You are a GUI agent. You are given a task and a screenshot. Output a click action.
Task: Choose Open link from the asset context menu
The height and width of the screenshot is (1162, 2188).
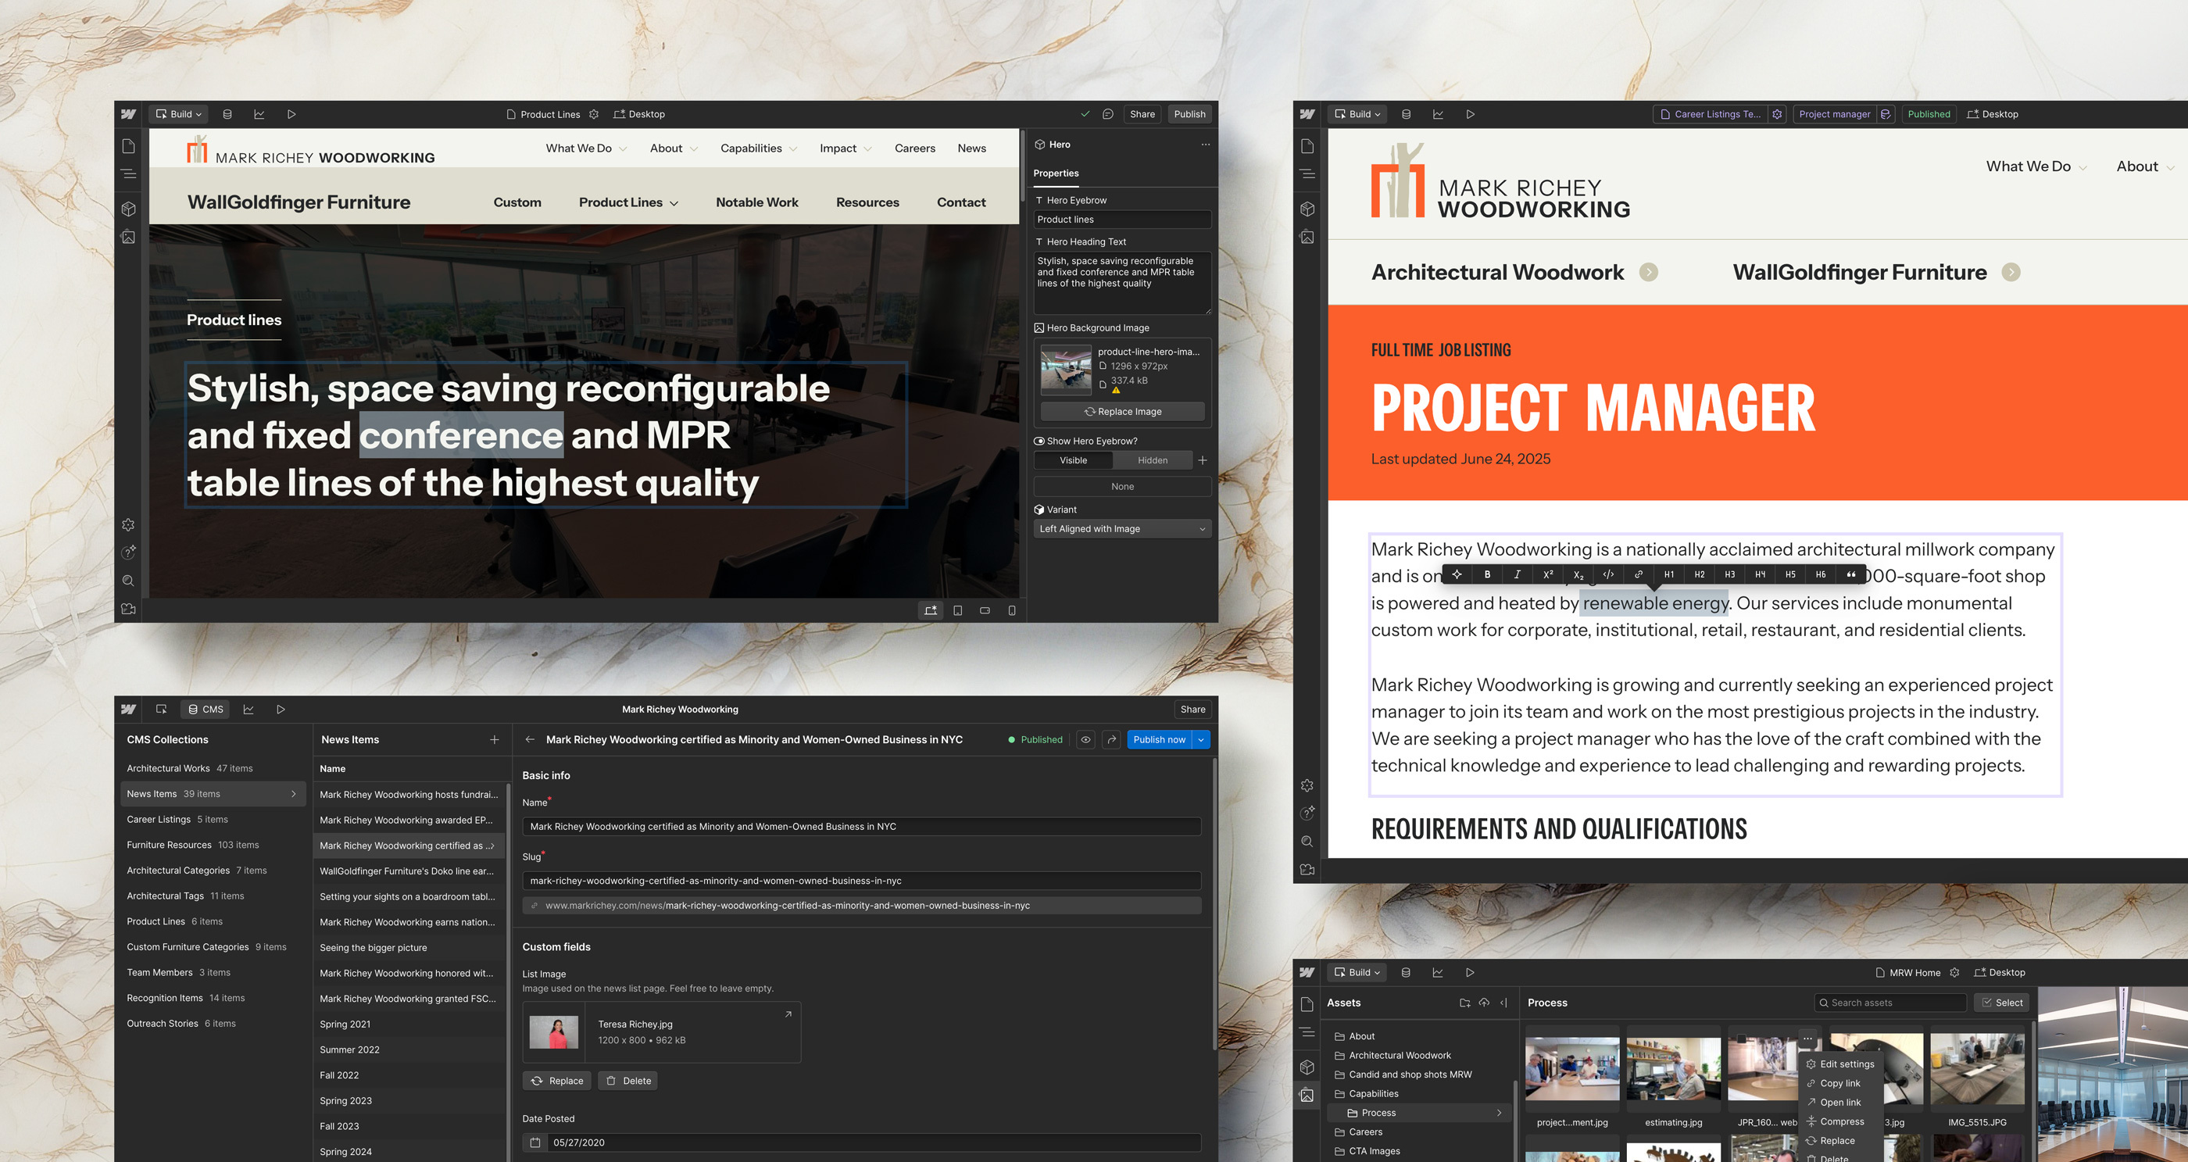coord(1839,1103)
